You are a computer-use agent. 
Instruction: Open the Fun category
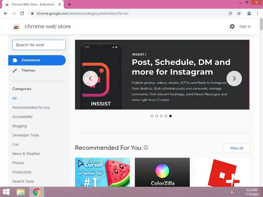pos(15,144)
